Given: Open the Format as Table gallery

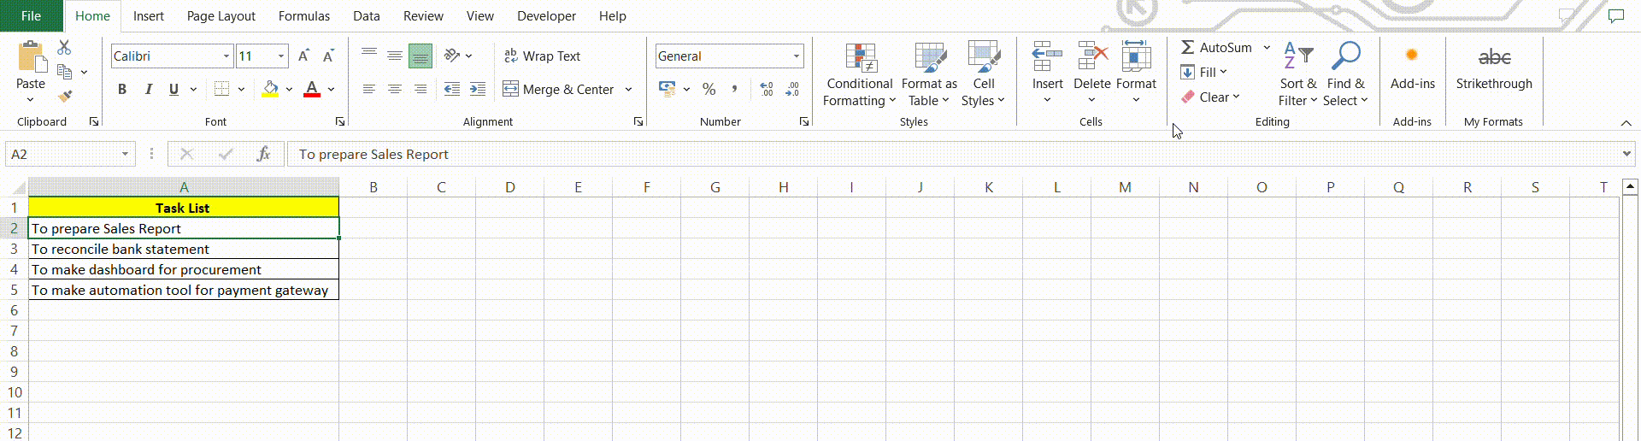Looking at the screenshot, I should coord(929,75).
